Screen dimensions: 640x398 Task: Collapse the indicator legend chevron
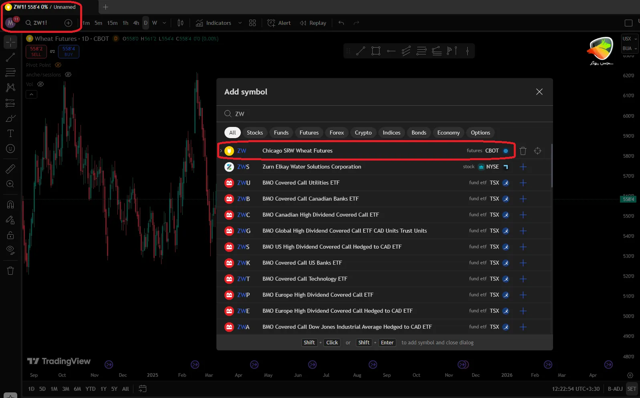(31, 94)
